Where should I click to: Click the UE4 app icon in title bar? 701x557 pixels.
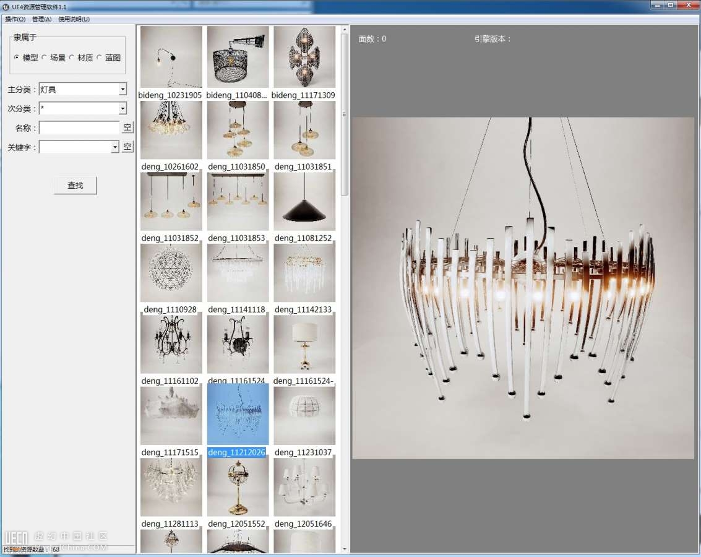click(x=6, y=7)
